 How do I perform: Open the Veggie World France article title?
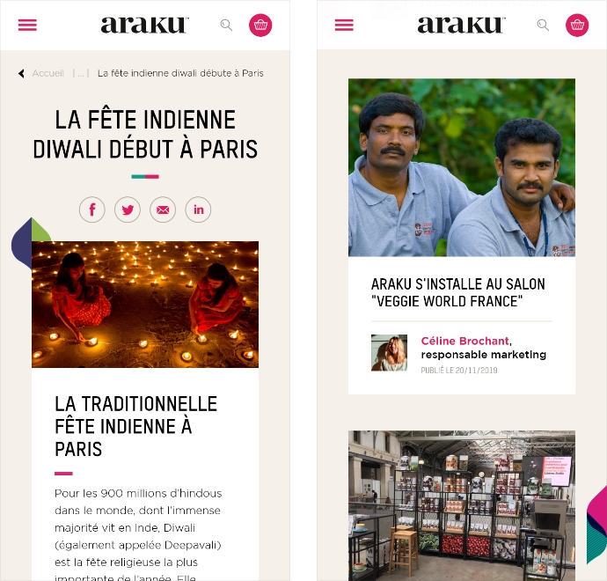(x=458, y=292)
